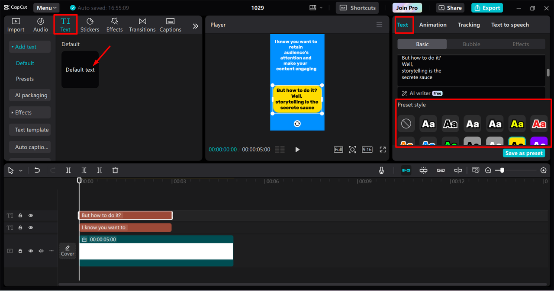Click the Full quality button in player
The width and height of the screenshot is (554, 291).
pyautogui.click(x=338, y=150)
